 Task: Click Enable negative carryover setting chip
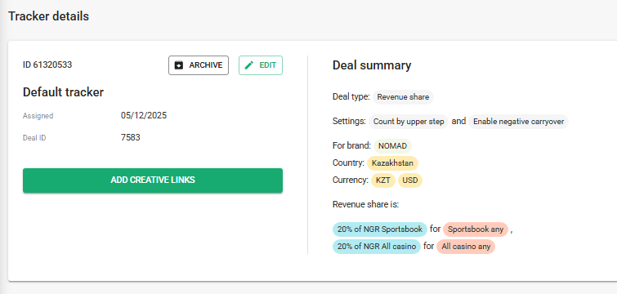click(x=518, y=122)
